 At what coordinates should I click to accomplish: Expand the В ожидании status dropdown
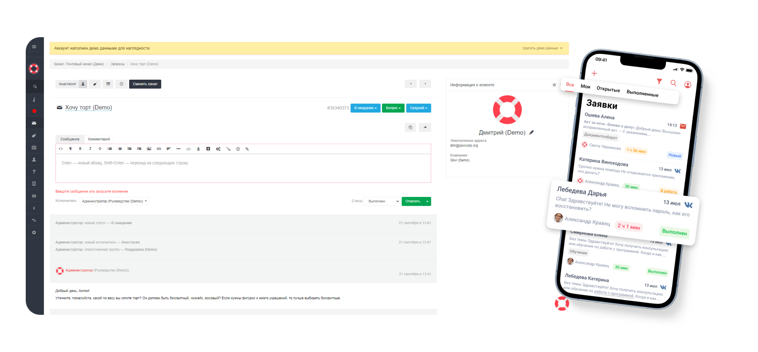tap(365, 108)
